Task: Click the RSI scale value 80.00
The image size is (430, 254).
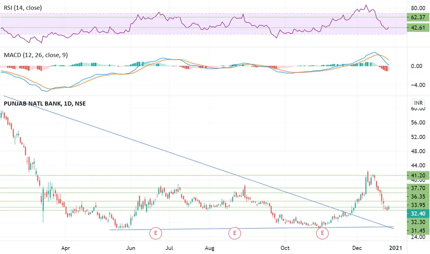Action: coord(418,8)
